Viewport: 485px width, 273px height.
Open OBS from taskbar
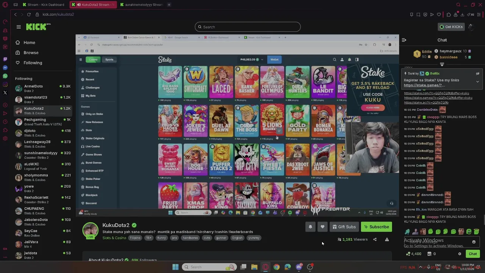tap(310, 267)
